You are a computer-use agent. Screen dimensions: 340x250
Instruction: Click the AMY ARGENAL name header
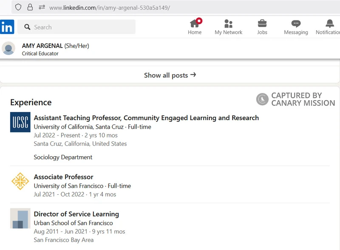42,46
